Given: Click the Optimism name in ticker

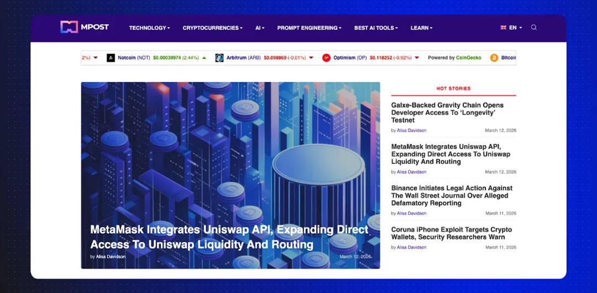Looking at the screenshot, I should 344,58.
